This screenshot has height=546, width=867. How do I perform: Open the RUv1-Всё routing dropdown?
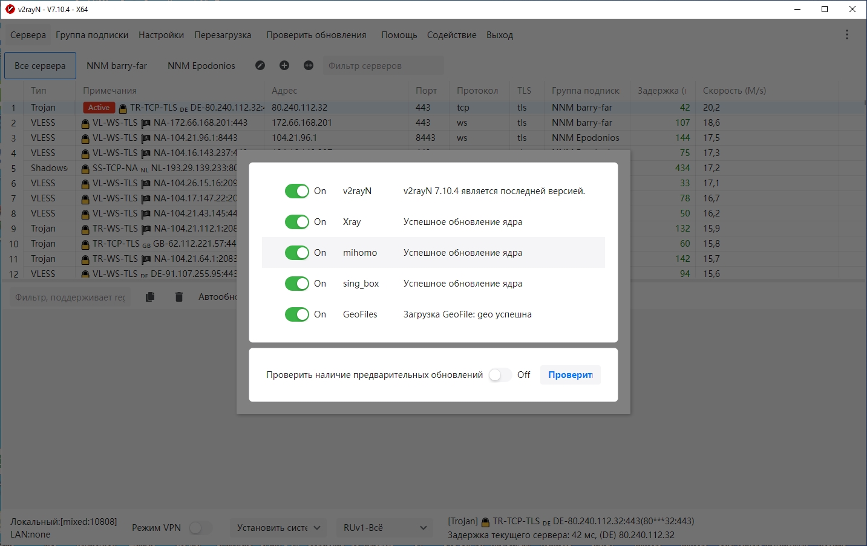click(384, 528)
